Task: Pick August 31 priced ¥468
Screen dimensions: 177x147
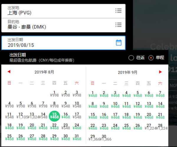Action: click(x=77, y=138)
